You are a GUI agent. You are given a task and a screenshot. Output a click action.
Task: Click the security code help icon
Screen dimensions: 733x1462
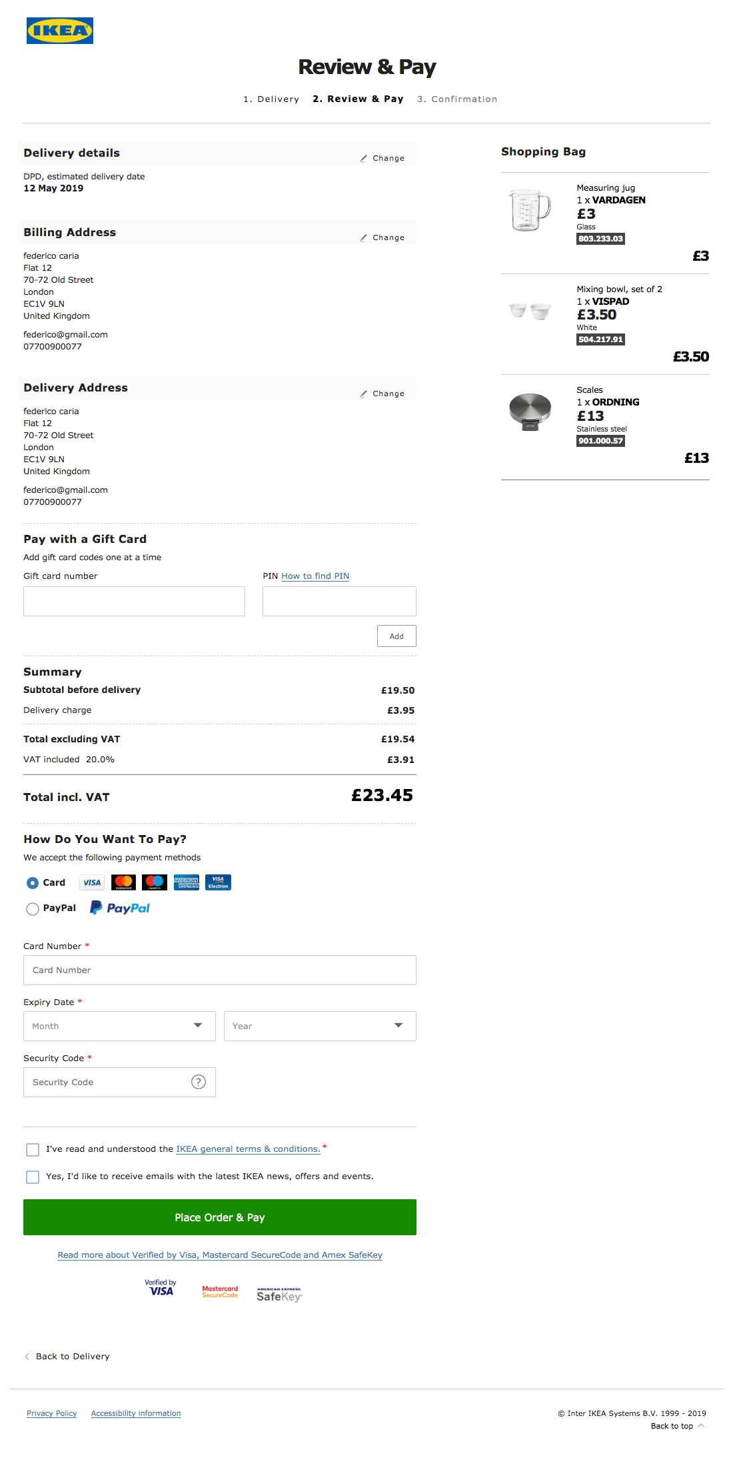(199, 1082)
